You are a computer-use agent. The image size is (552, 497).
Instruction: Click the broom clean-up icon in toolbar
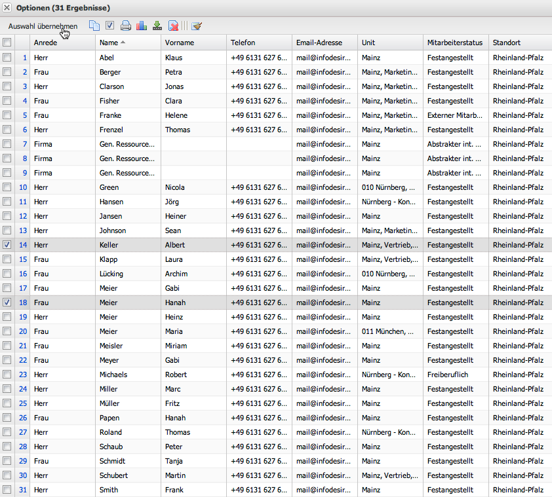click(x=196, y=26)
